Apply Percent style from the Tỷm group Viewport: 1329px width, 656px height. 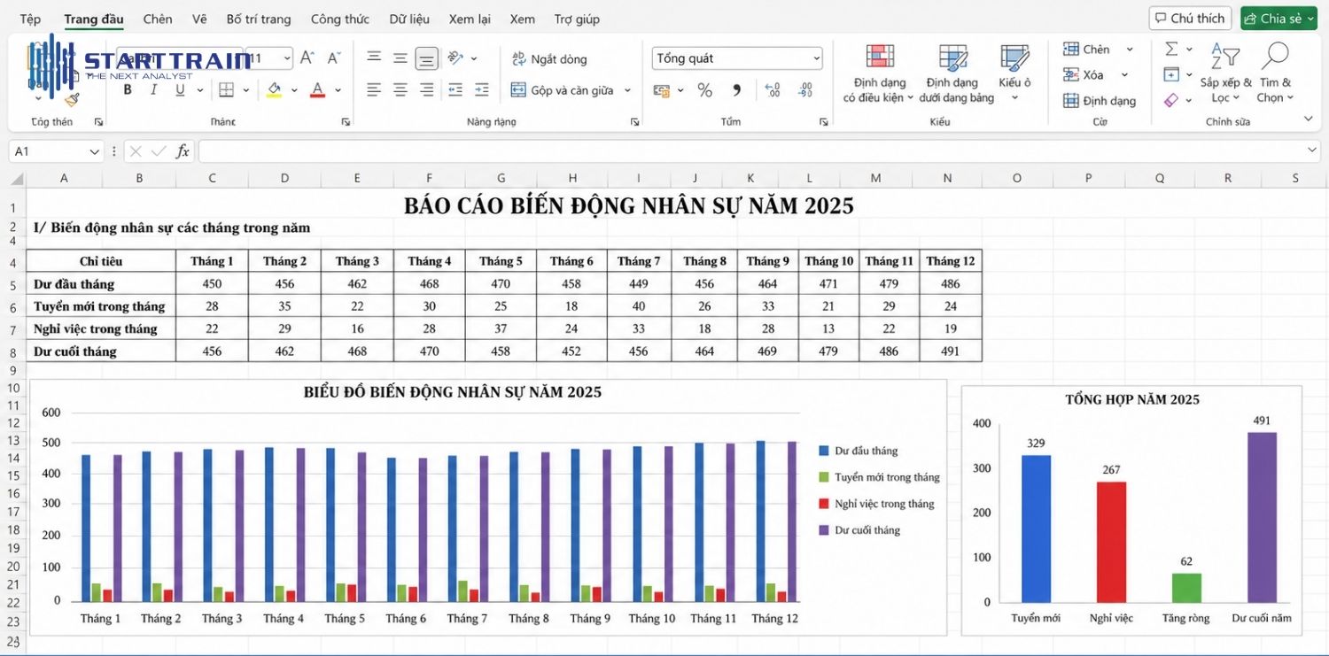point(705,89)
